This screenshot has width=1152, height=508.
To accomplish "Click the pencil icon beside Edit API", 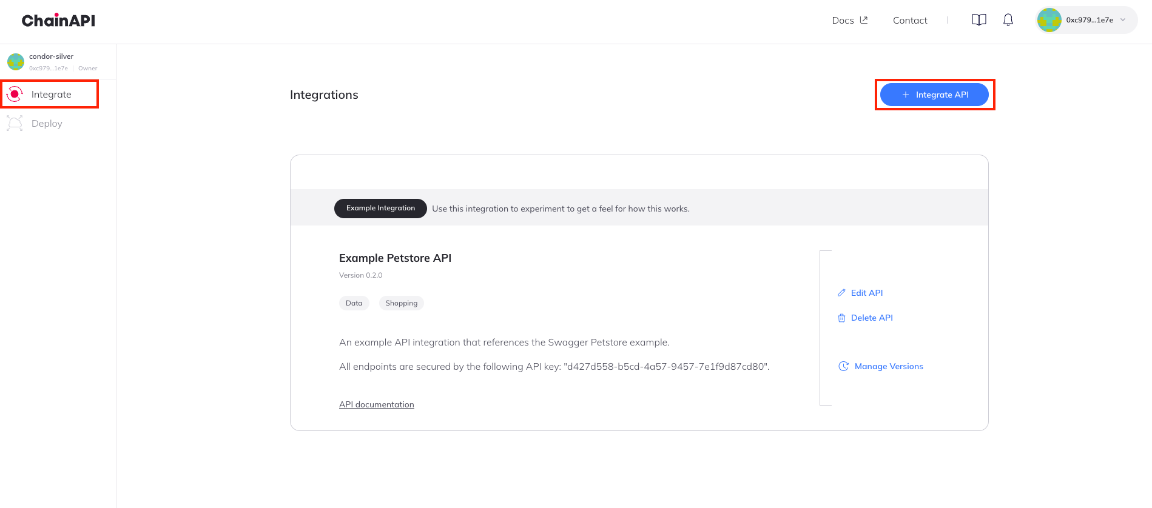I will coord(841,293).
